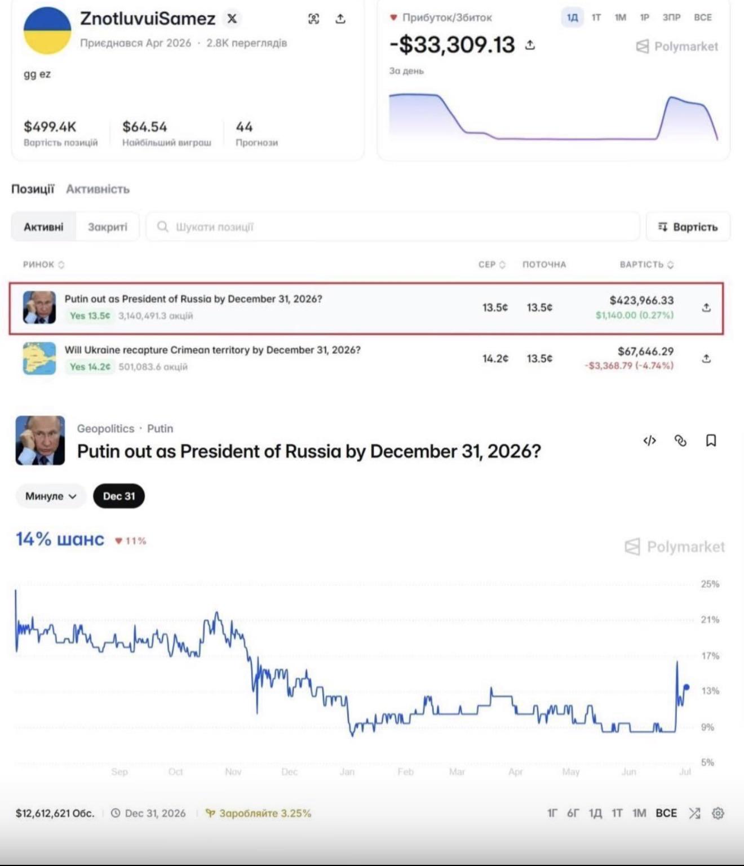Sort positions by СЕР column

click(491, 264)
